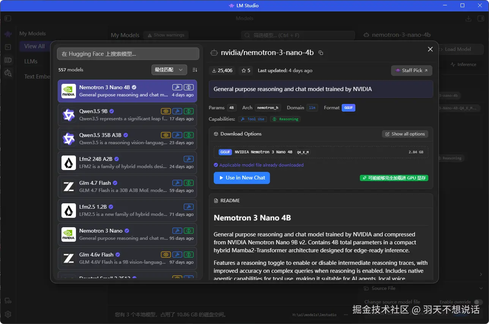Toggle the Enable override switch
This screenshot has height=324, width=489.
pyautogui.click(x=478, y=302)
